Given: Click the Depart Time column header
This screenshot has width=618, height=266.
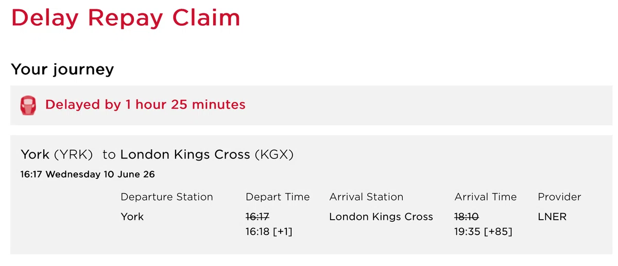Looking at the screenshot, I should [x=278, y=197].
